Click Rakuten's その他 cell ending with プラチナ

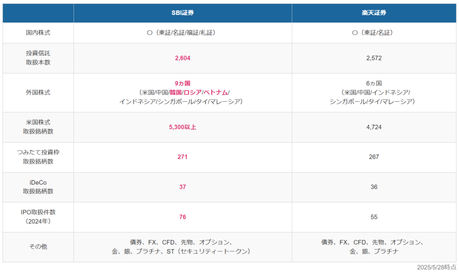374,246
